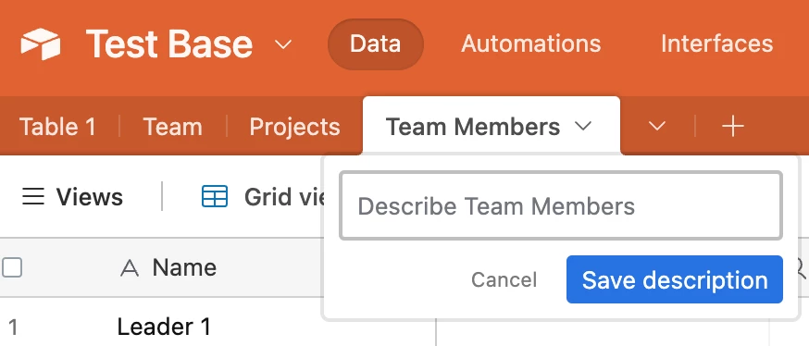Open the Interfaces section
The image size is (809, 346).
pyautogui.click(x=717, y=43)
